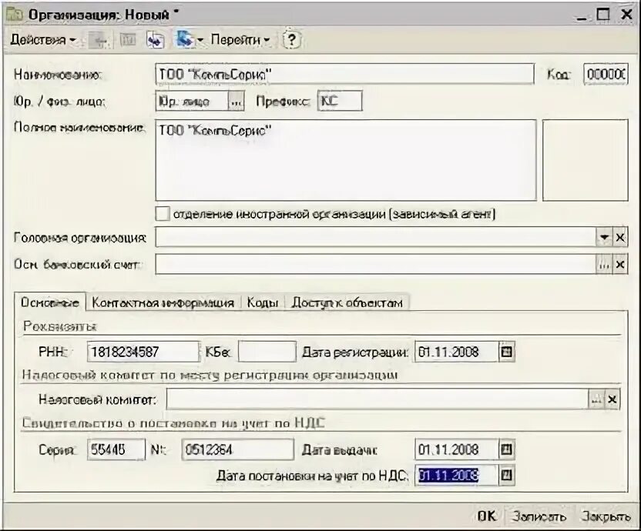
Task: Click Дата постановки на учет по НДС field
Action: [457, 475]
